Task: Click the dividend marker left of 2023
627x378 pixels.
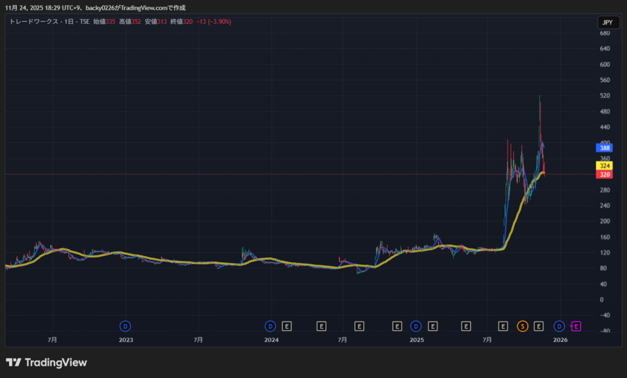Action: [126, 326]
